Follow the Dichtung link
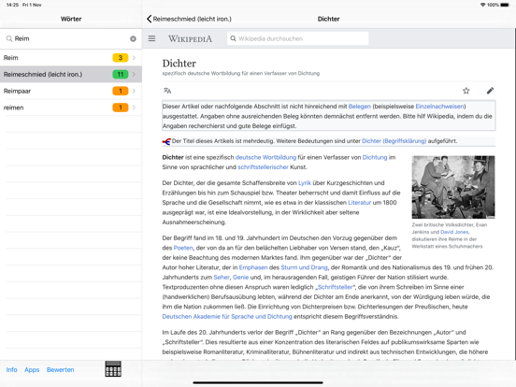 (x=375, y=157)
